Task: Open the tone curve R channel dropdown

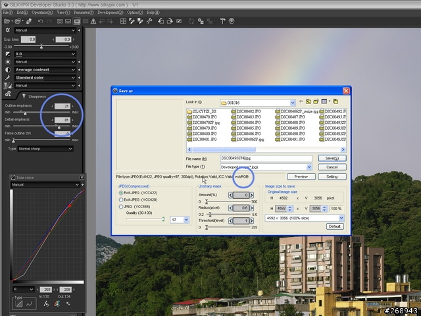Action: point(24,290)
